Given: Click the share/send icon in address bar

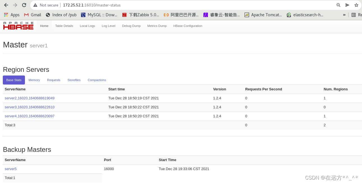Looking at the screenshot, I should [347, 5].
